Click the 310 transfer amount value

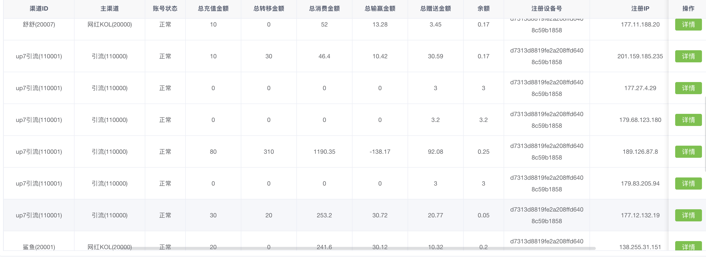coord(269,151)
